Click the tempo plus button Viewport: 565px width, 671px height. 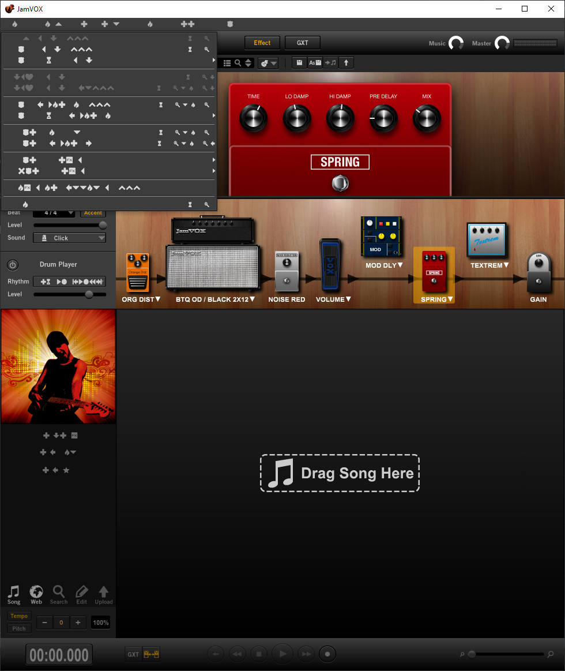[78, 623]
